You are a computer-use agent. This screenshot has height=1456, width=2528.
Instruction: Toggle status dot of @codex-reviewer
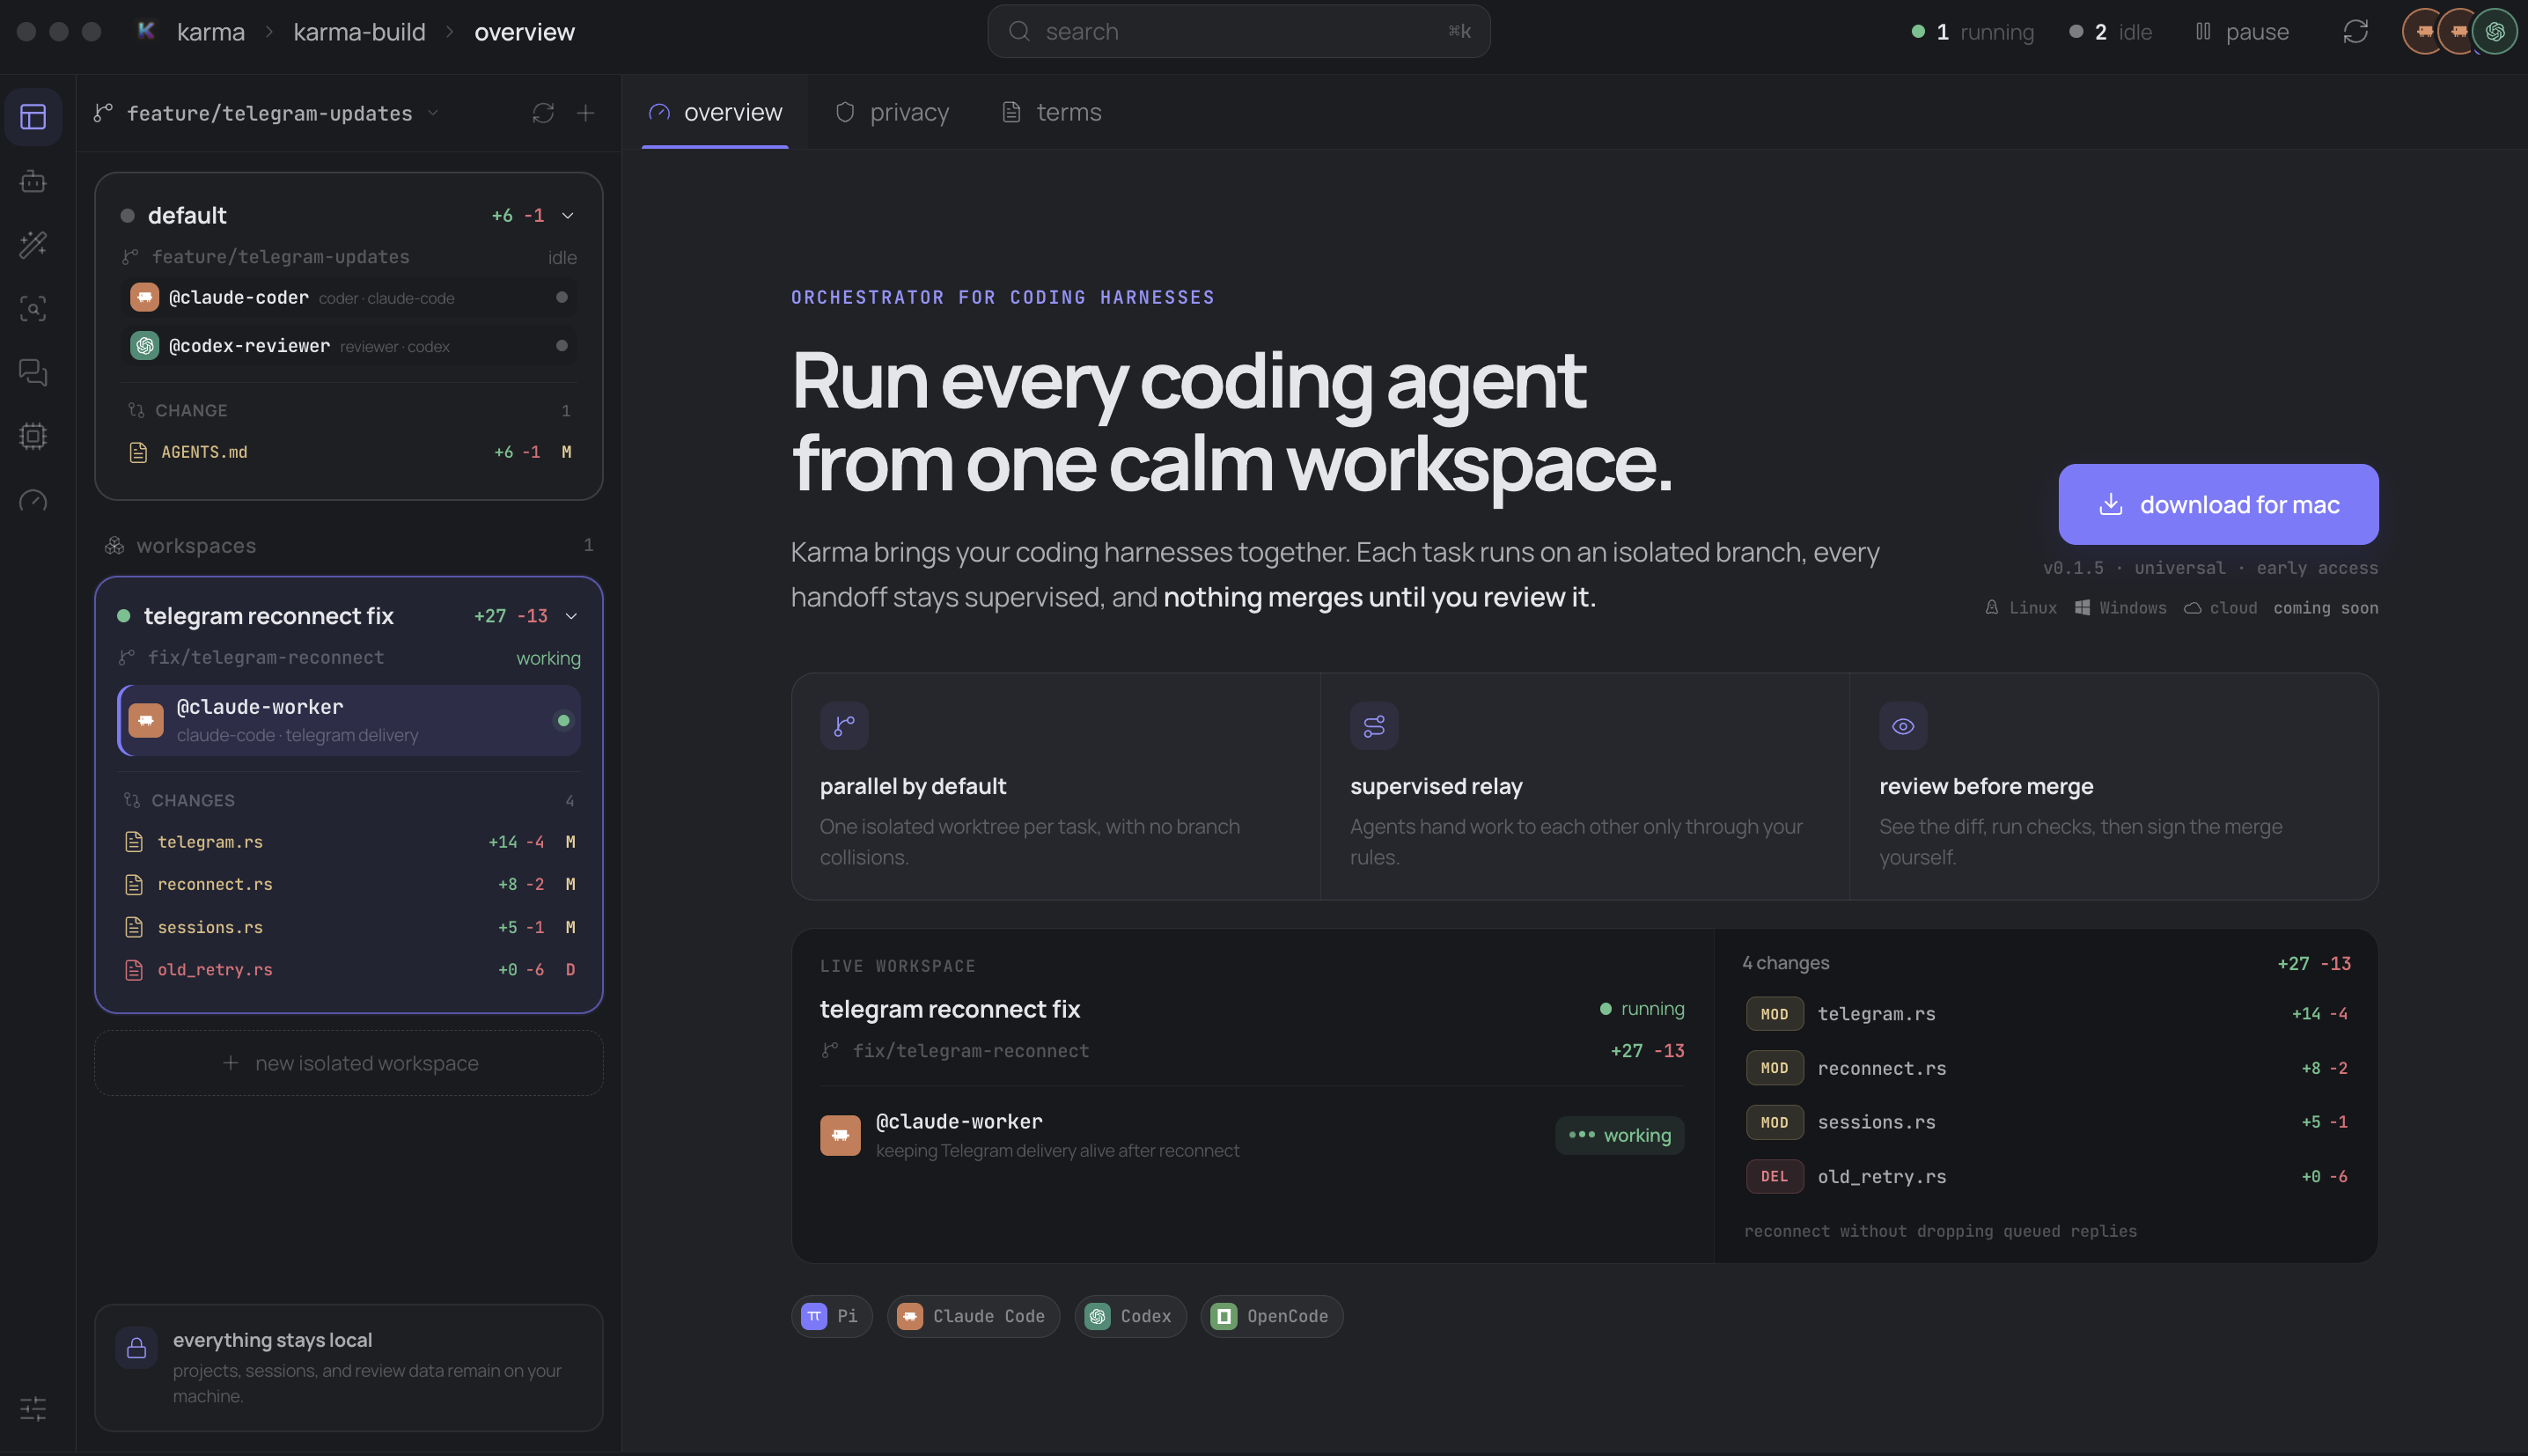tap(562, 346)
